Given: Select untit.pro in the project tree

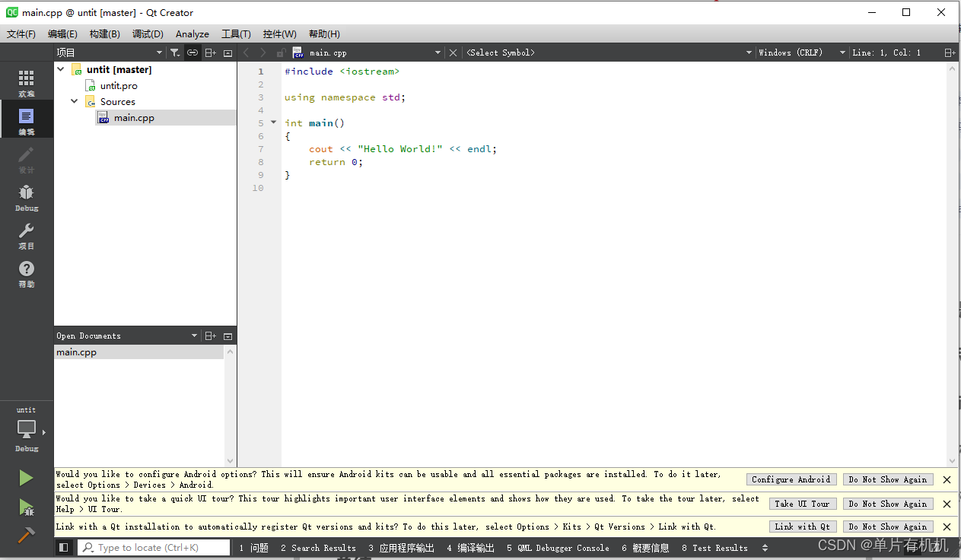Looking at the screenshot, I should [x=119, y=86].
